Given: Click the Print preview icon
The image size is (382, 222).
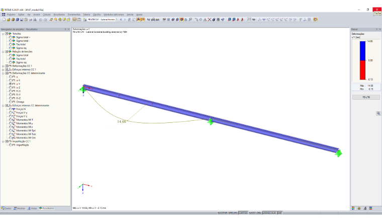Looking at the screenshot, I should [x=35, y=20].
